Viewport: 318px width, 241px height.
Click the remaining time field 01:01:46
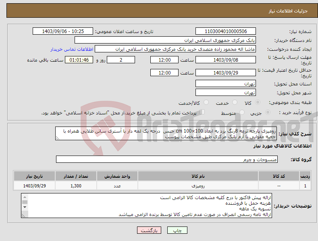pyautogui.click(x=79, y=60)
